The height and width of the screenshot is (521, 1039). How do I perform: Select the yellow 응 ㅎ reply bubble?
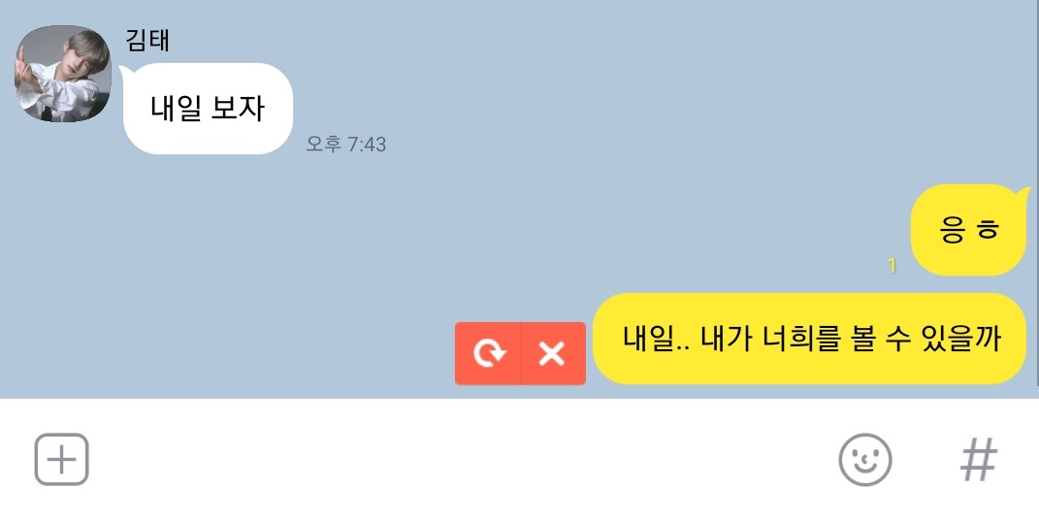coord(969,230)
